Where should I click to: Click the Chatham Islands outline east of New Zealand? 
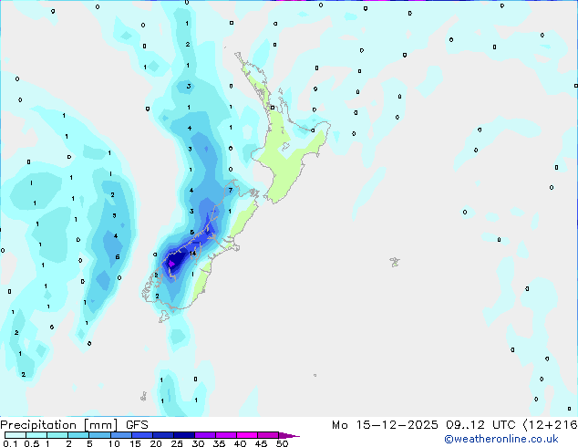pos(395,262)
